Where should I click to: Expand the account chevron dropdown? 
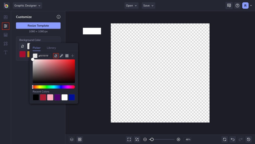pos(251,5)
